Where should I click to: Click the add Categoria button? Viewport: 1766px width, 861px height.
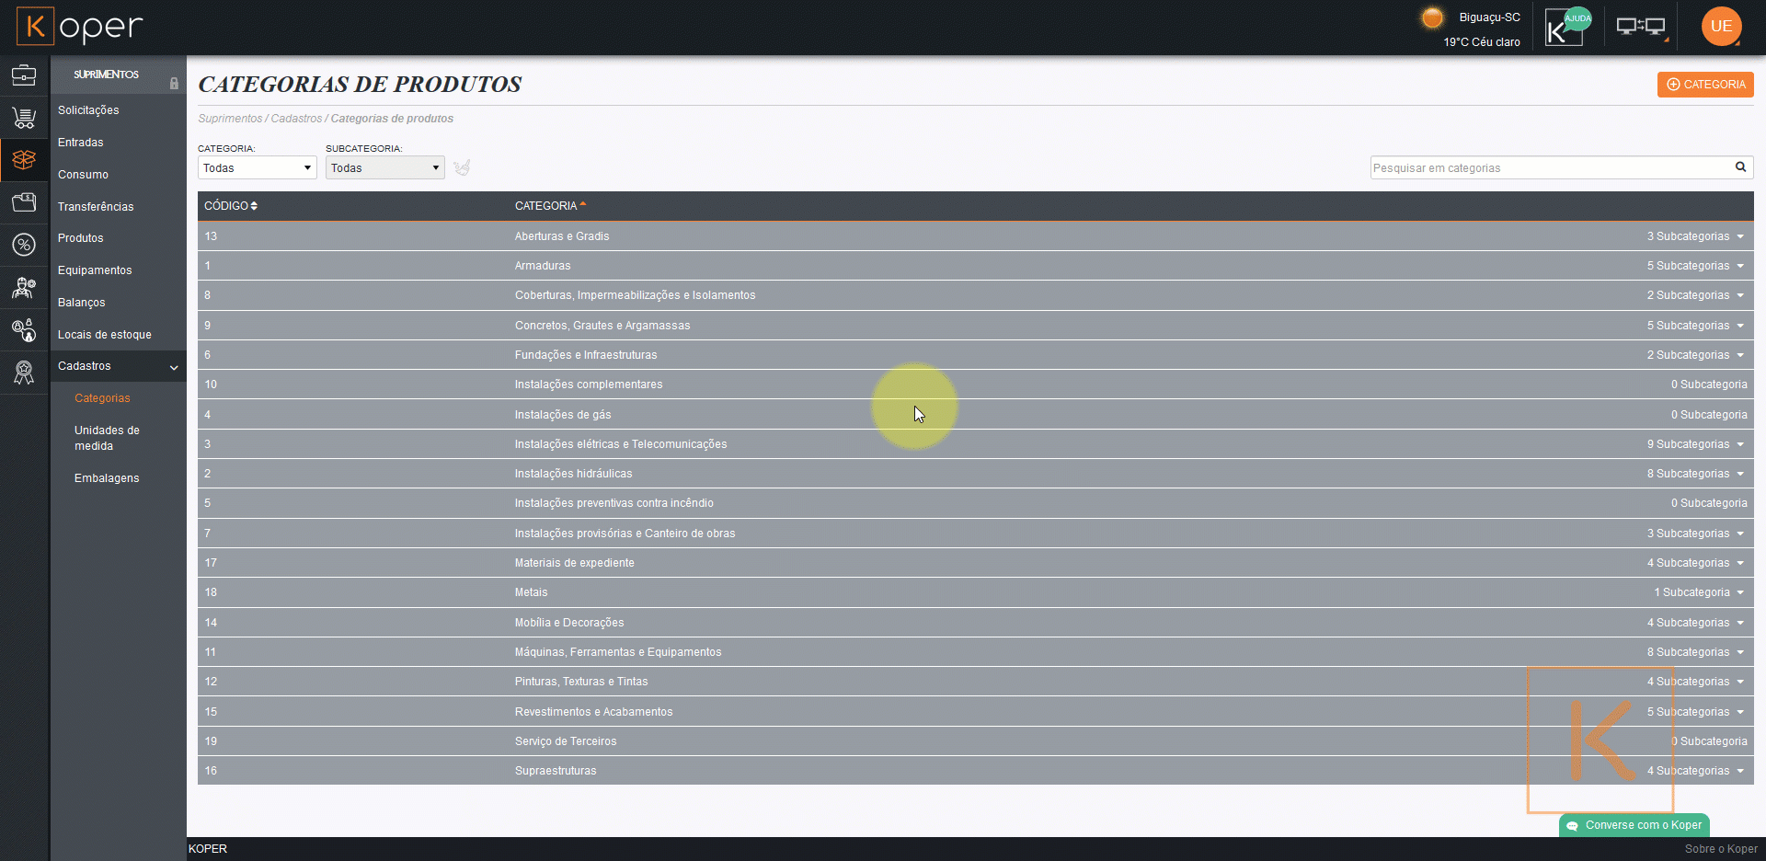click(1705, 85)
